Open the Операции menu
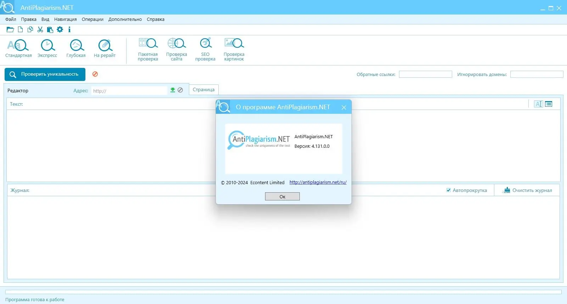 pos(92,19)
